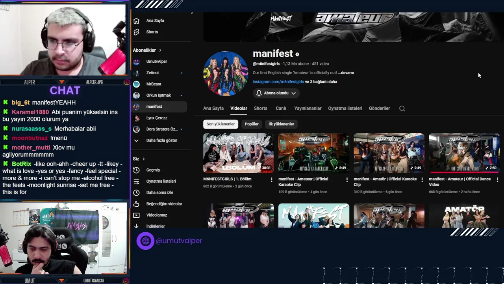Select the İlk yüklenenler filter chip
504x284 pixels.
coord(282,124)
